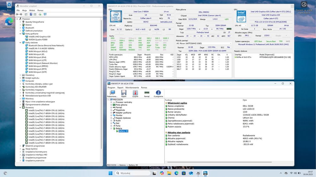Click the HWiNFO taskbar icon
The height and width of the screenshot is (177, 316).
click(205, 173)
